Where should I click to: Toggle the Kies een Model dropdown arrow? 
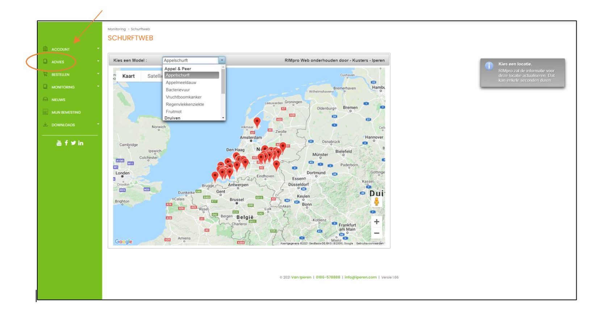(x=222, y=60)
